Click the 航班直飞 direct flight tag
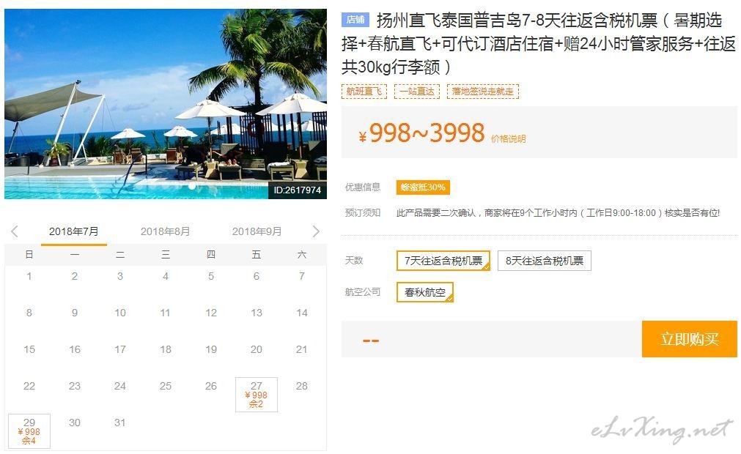741x454 pixels. click(364, 92)
